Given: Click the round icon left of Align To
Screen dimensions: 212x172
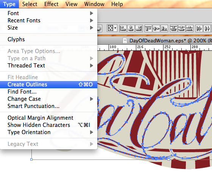Looking at the screenshot, I should click(100, 28).
